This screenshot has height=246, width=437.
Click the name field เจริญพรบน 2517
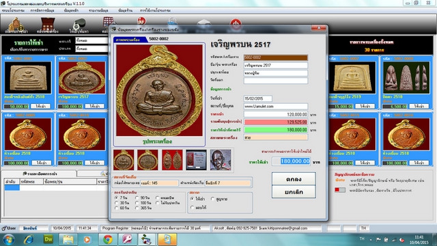click(x=276, y=66)
